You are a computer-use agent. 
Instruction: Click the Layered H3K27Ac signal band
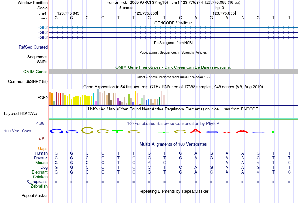(173, 119)
